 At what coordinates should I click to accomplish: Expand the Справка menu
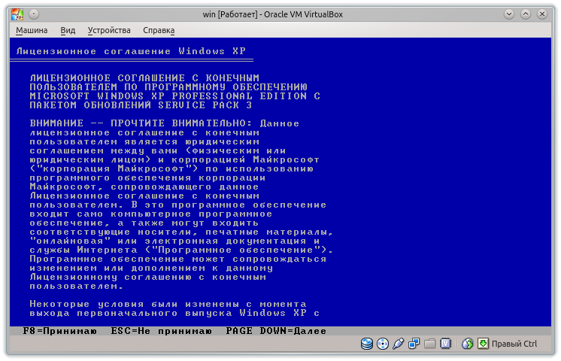click(x=159, y=30)
